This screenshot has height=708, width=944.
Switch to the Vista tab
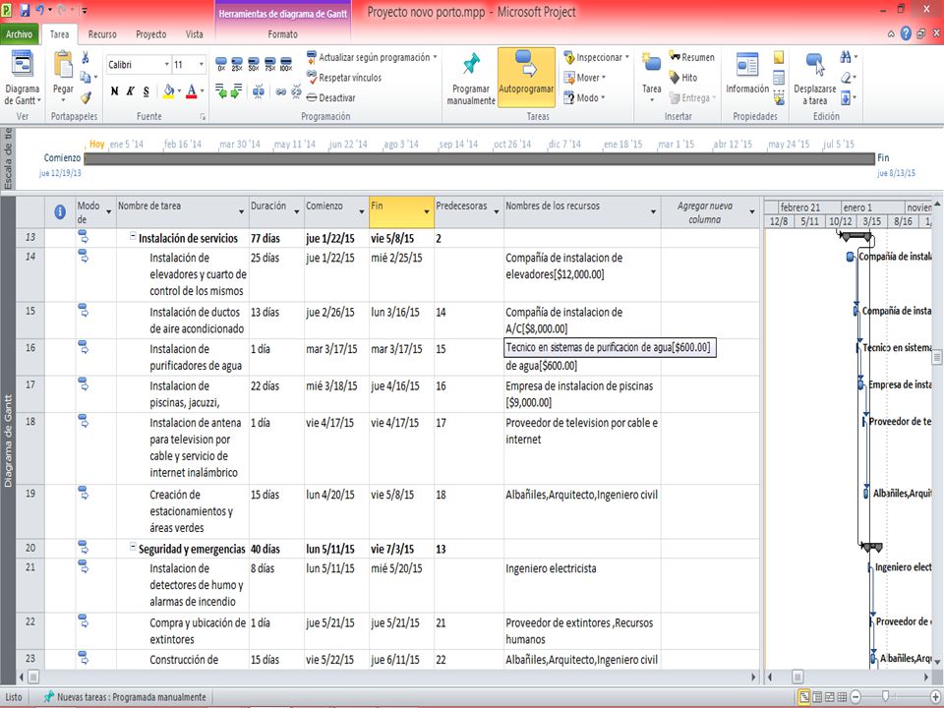[x=195, y=34]
